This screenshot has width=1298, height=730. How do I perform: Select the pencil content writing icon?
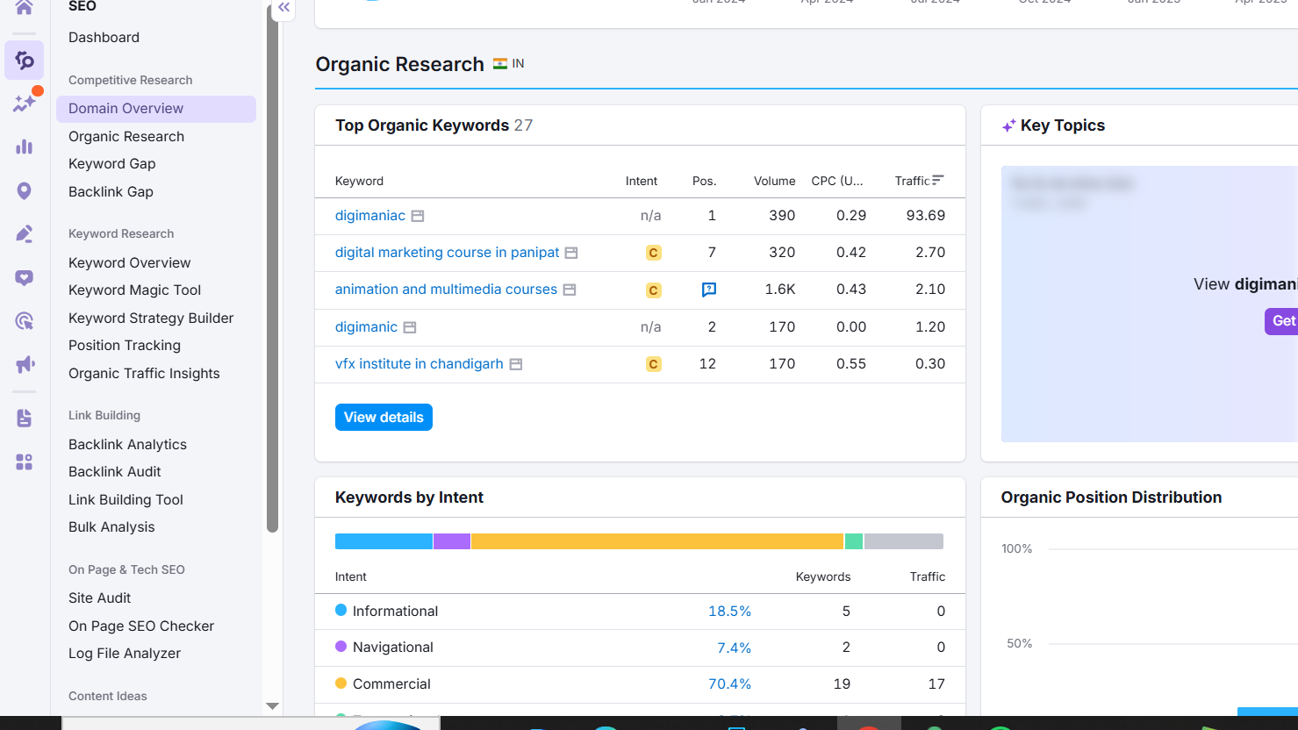click(x=24, y=233)
